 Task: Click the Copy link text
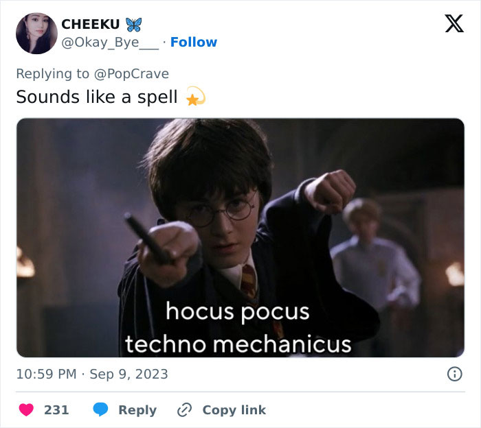(234, 410)
